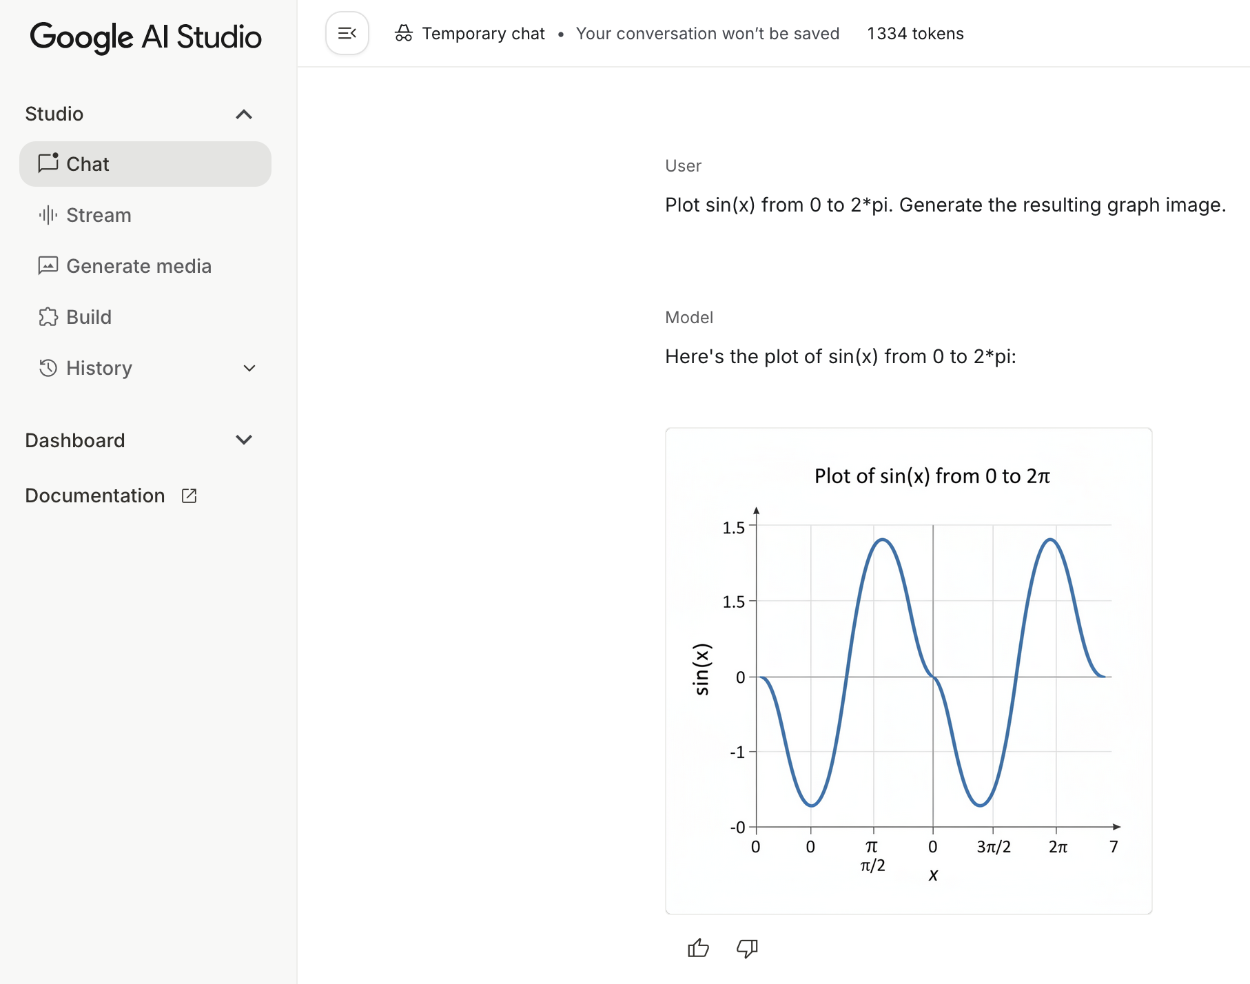Screen dimensions: 1250x984
Task: Click the 1334 tokens counter
Action: [914, 32]
